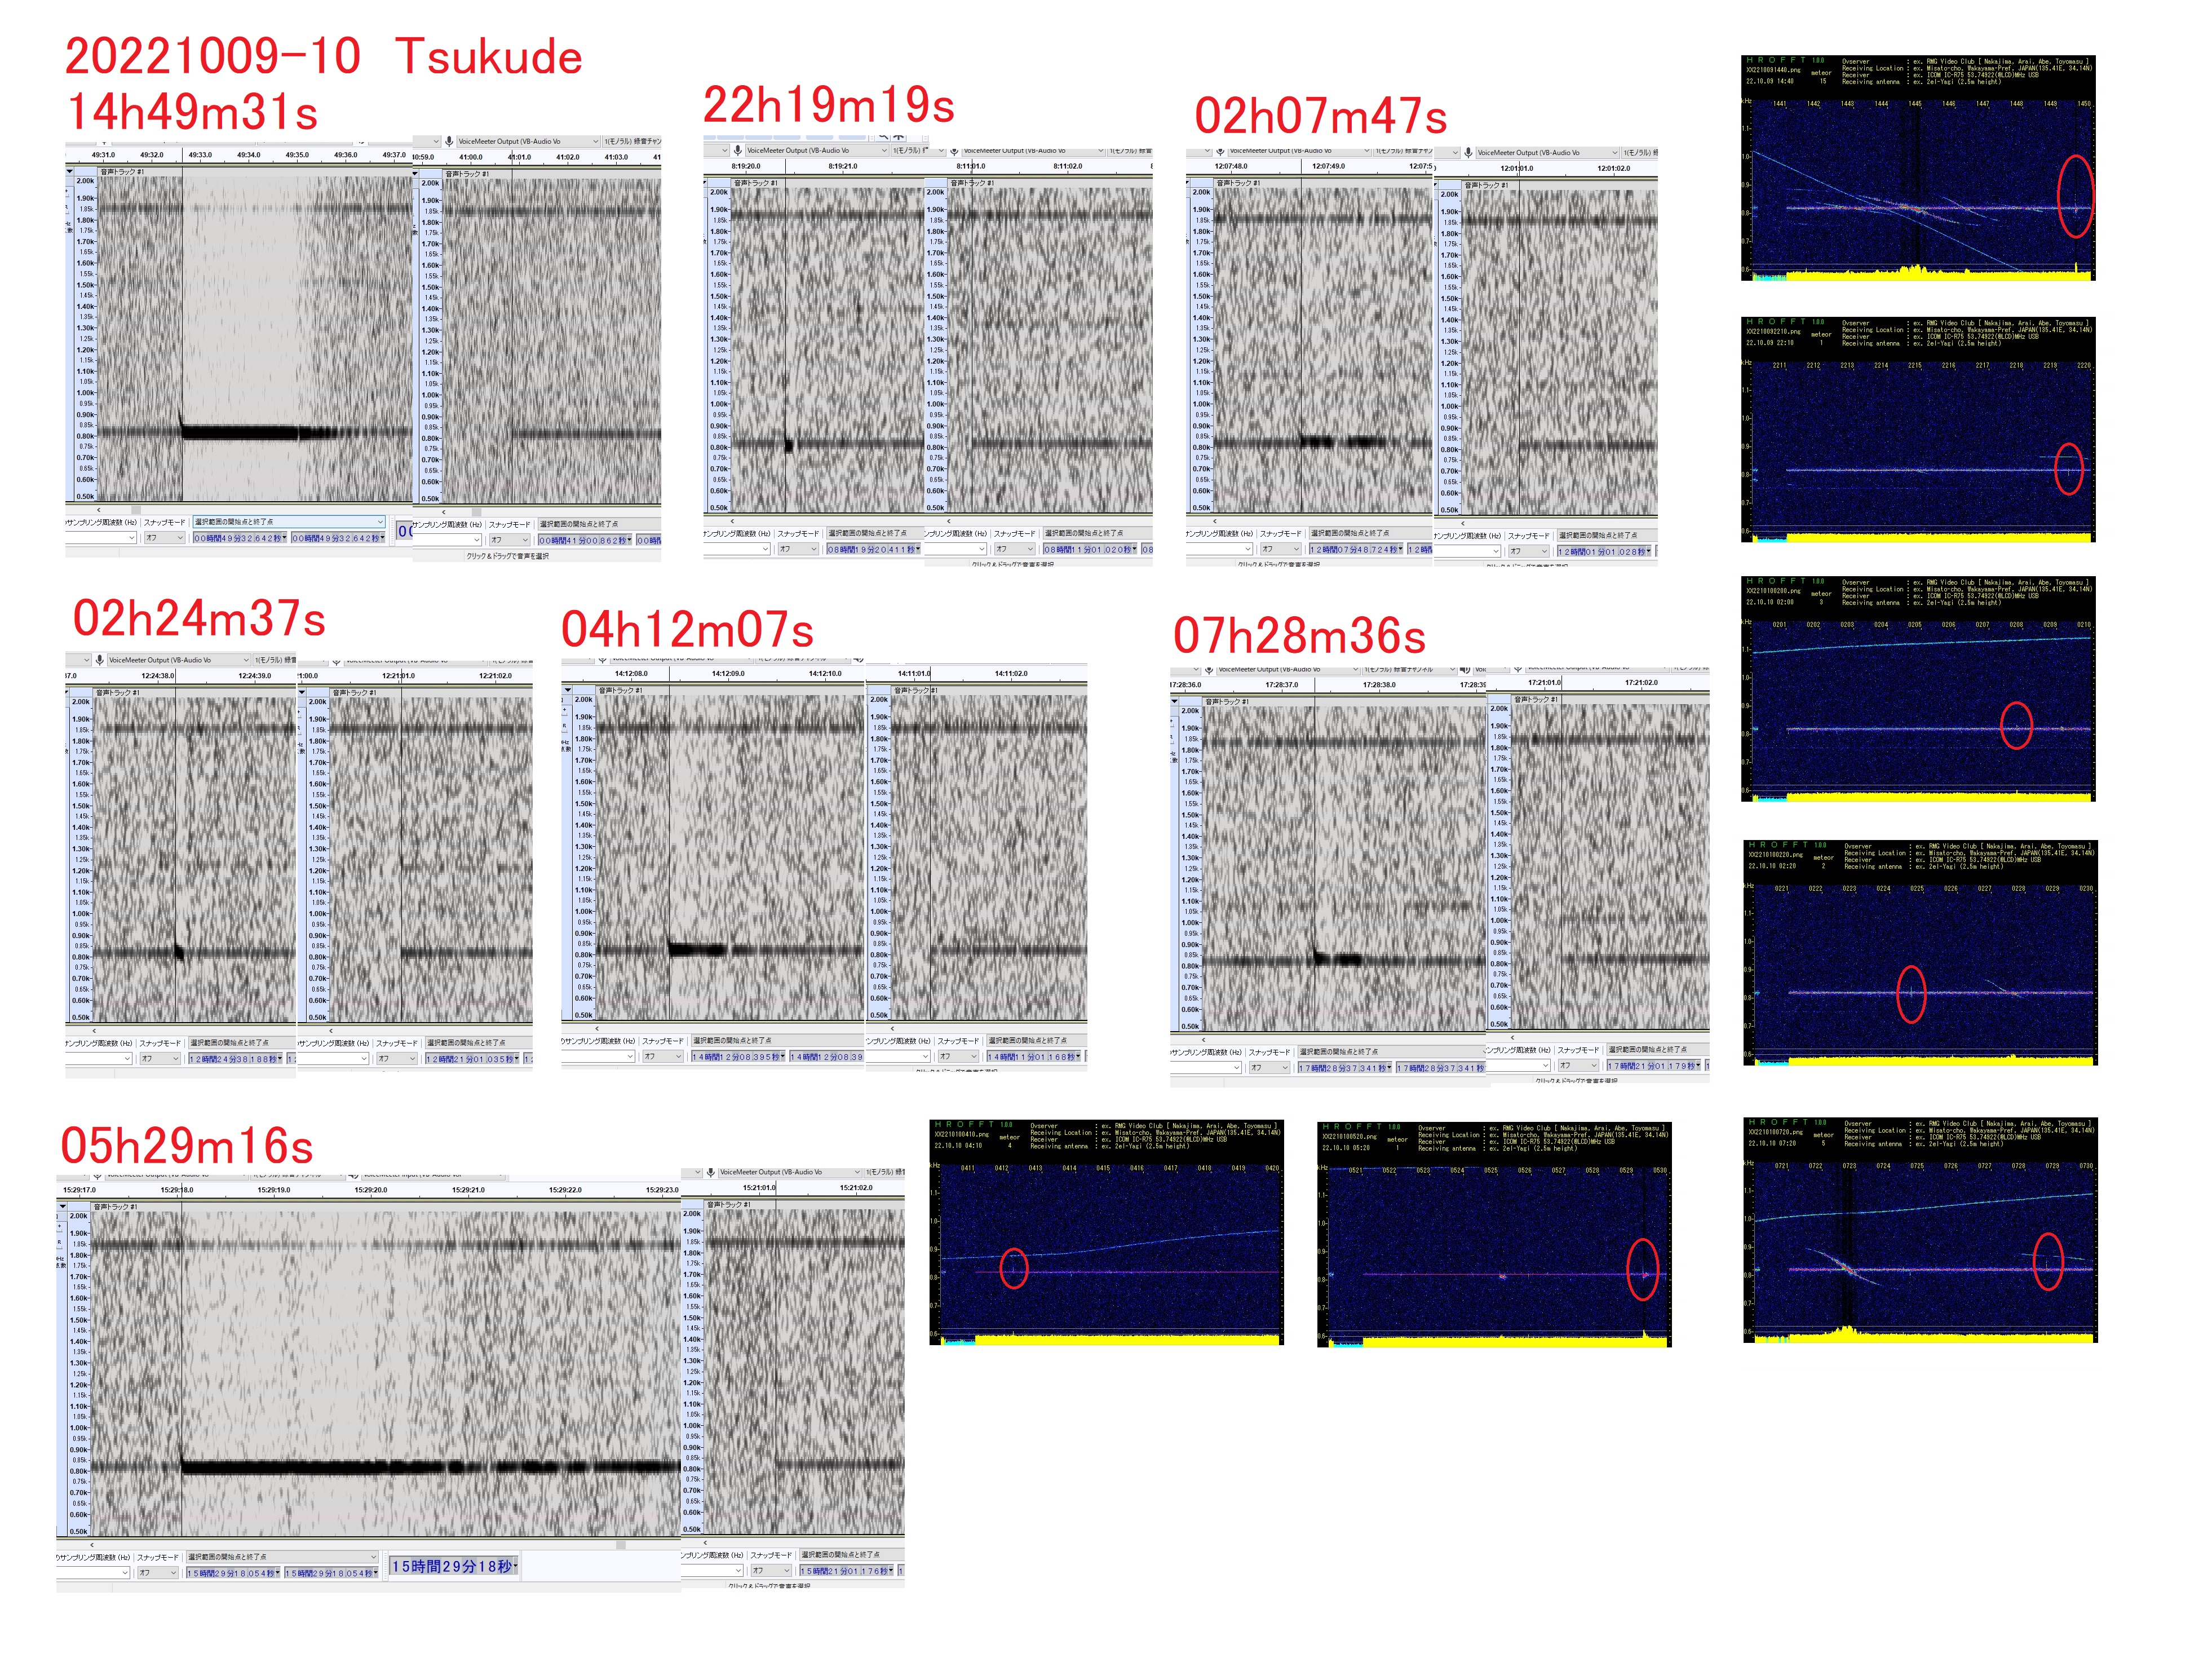Click microphone icon in 02h24m37s left panel
Screen dimensions: 2212x1662
(100, 660)
